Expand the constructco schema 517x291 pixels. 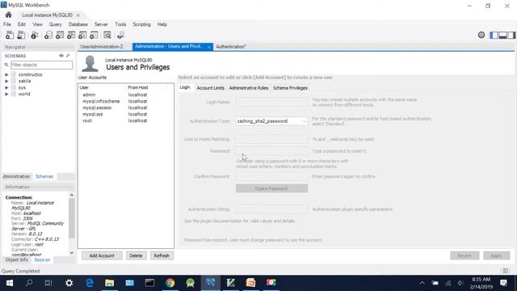tap(6, 74)
